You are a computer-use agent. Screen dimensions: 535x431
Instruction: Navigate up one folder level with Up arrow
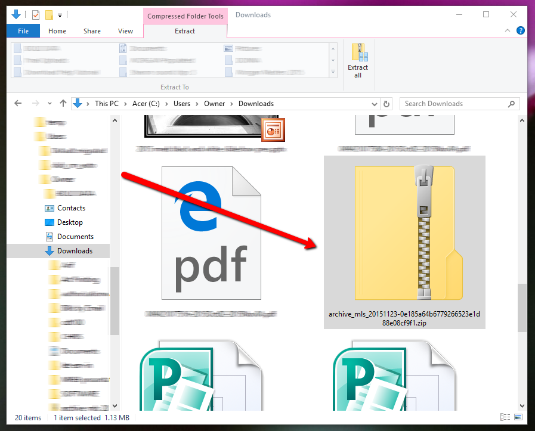(63, 104)
